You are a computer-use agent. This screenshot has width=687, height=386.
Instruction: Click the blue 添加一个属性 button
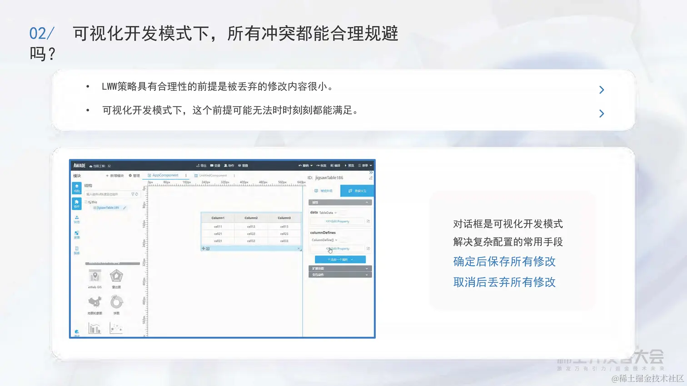340,259
